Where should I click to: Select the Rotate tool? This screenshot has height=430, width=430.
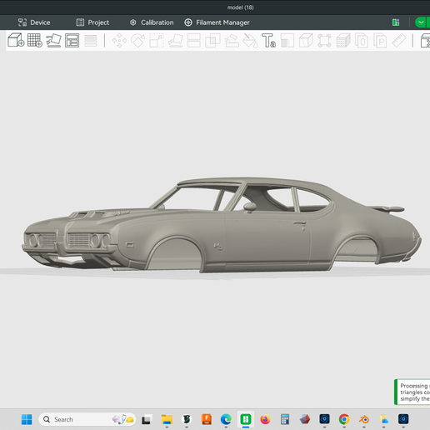click(138, 41)
